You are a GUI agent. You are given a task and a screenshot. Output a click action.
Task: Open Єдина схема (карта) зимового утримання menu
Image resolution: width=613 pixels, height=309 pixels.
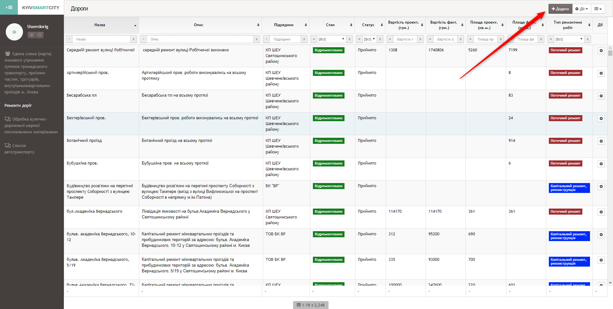[28, 73]
